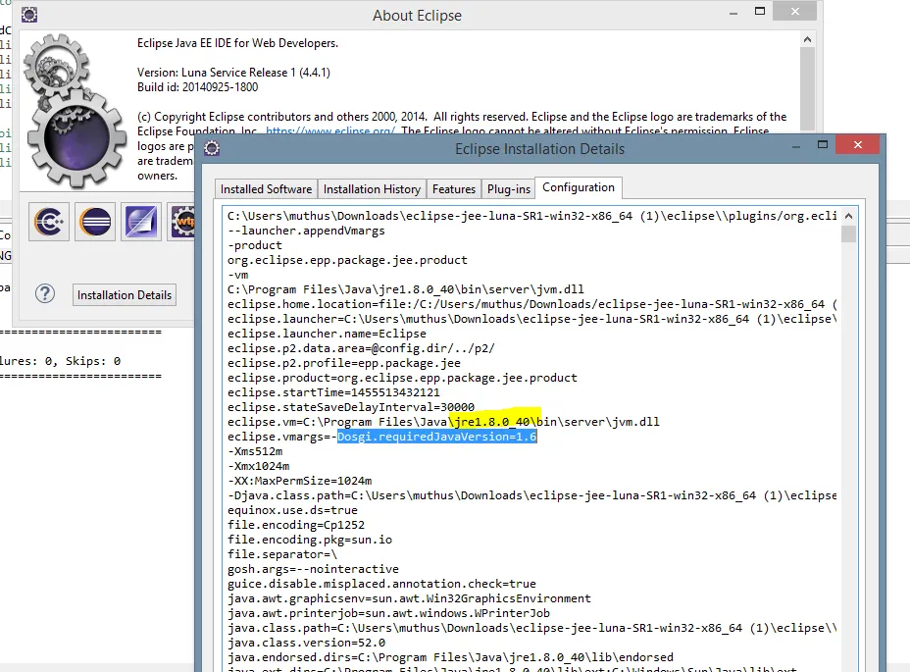
Task: Click the About Eclipse title bar icon
Action: click(29, 15)
